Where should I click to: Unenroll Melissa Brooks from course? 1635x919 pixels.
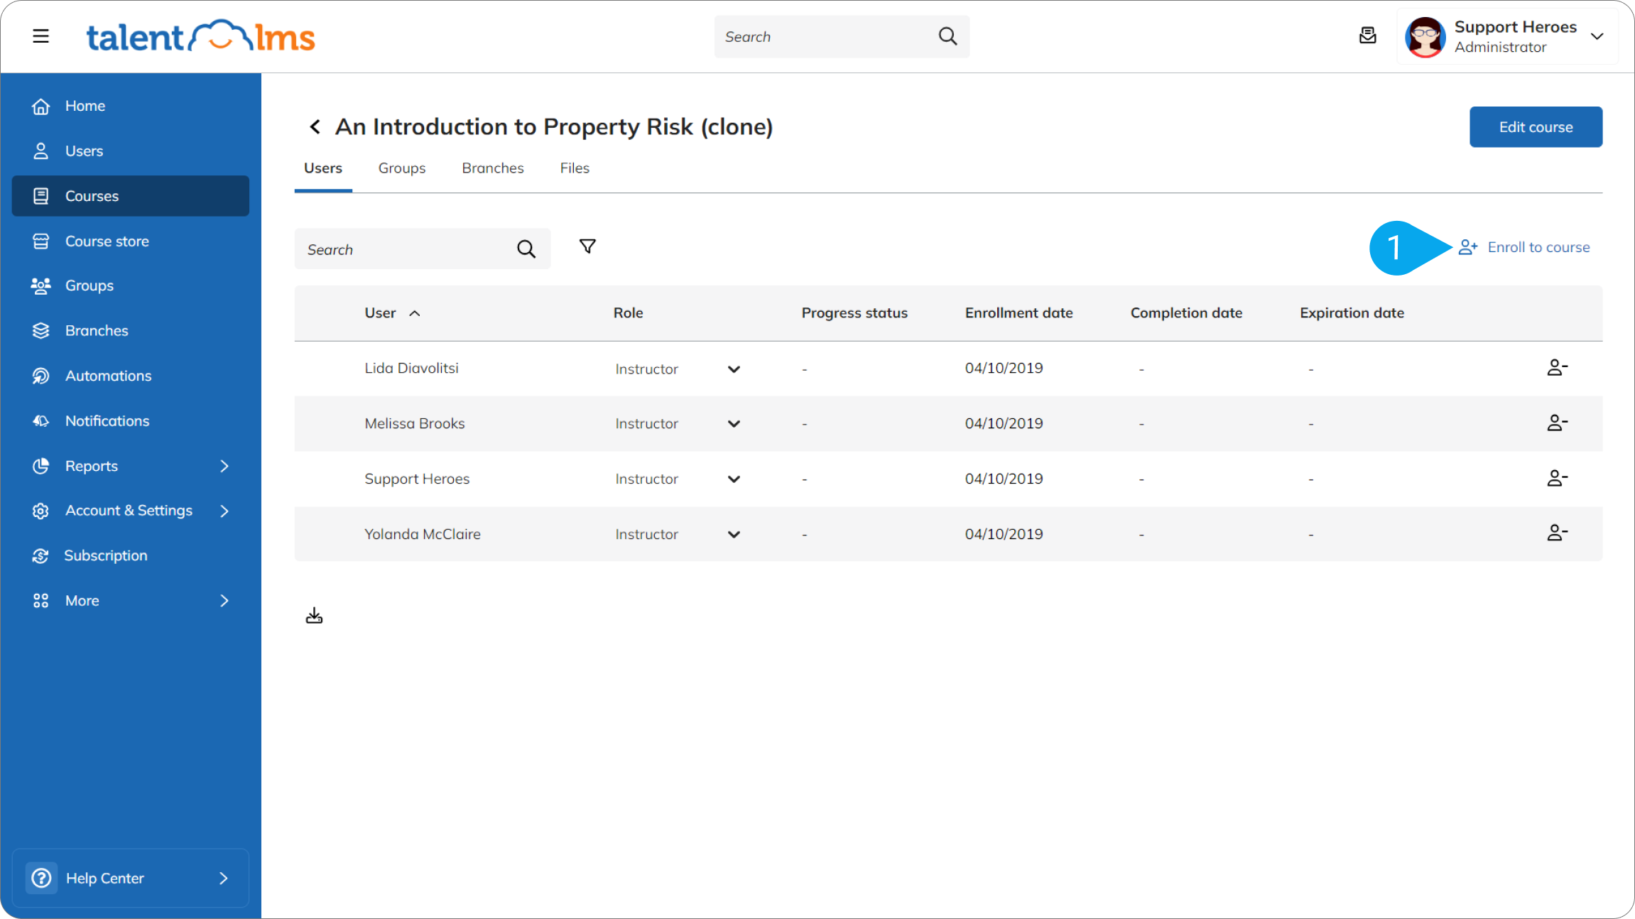(1557, 423)
